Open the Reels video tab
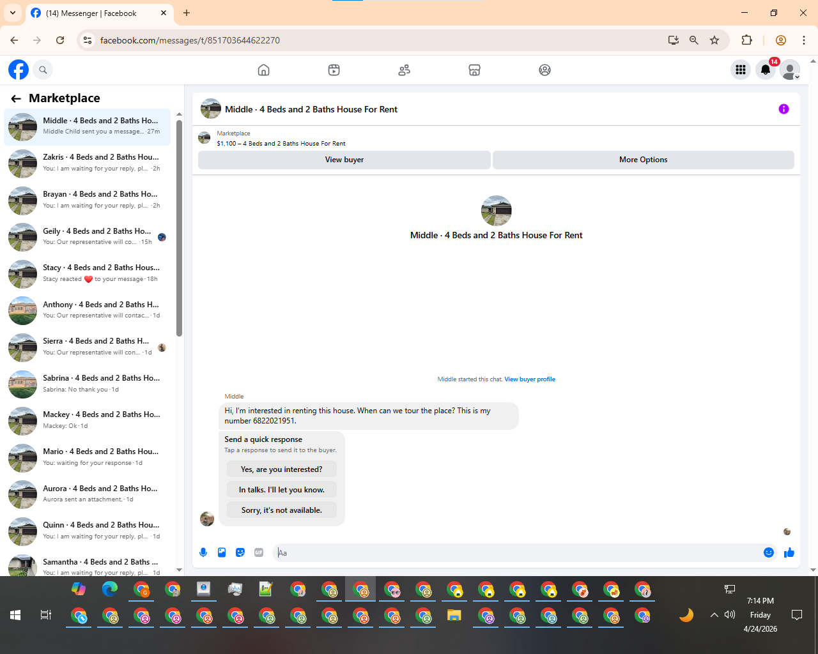 tap(334, 70)
